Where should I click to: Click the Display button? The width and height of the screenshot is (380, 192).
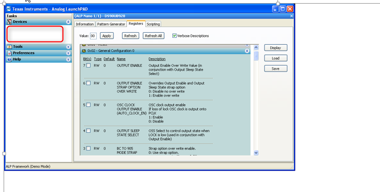tap(275, 48)
